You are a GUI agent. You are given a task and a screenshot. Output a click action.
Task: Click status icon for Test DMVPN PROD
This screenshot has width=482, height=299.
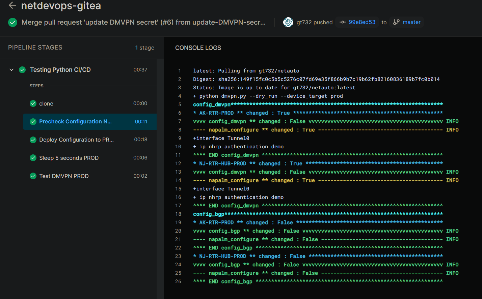coord(33,176)
